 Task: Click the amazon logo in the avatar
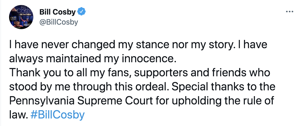pos(27,25)
